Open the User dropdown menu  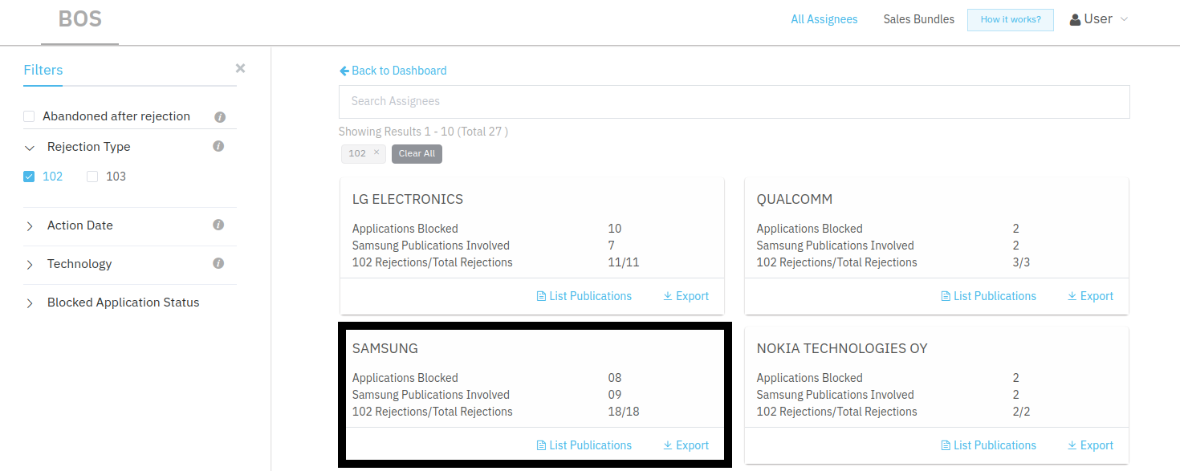click(1099, 19)
